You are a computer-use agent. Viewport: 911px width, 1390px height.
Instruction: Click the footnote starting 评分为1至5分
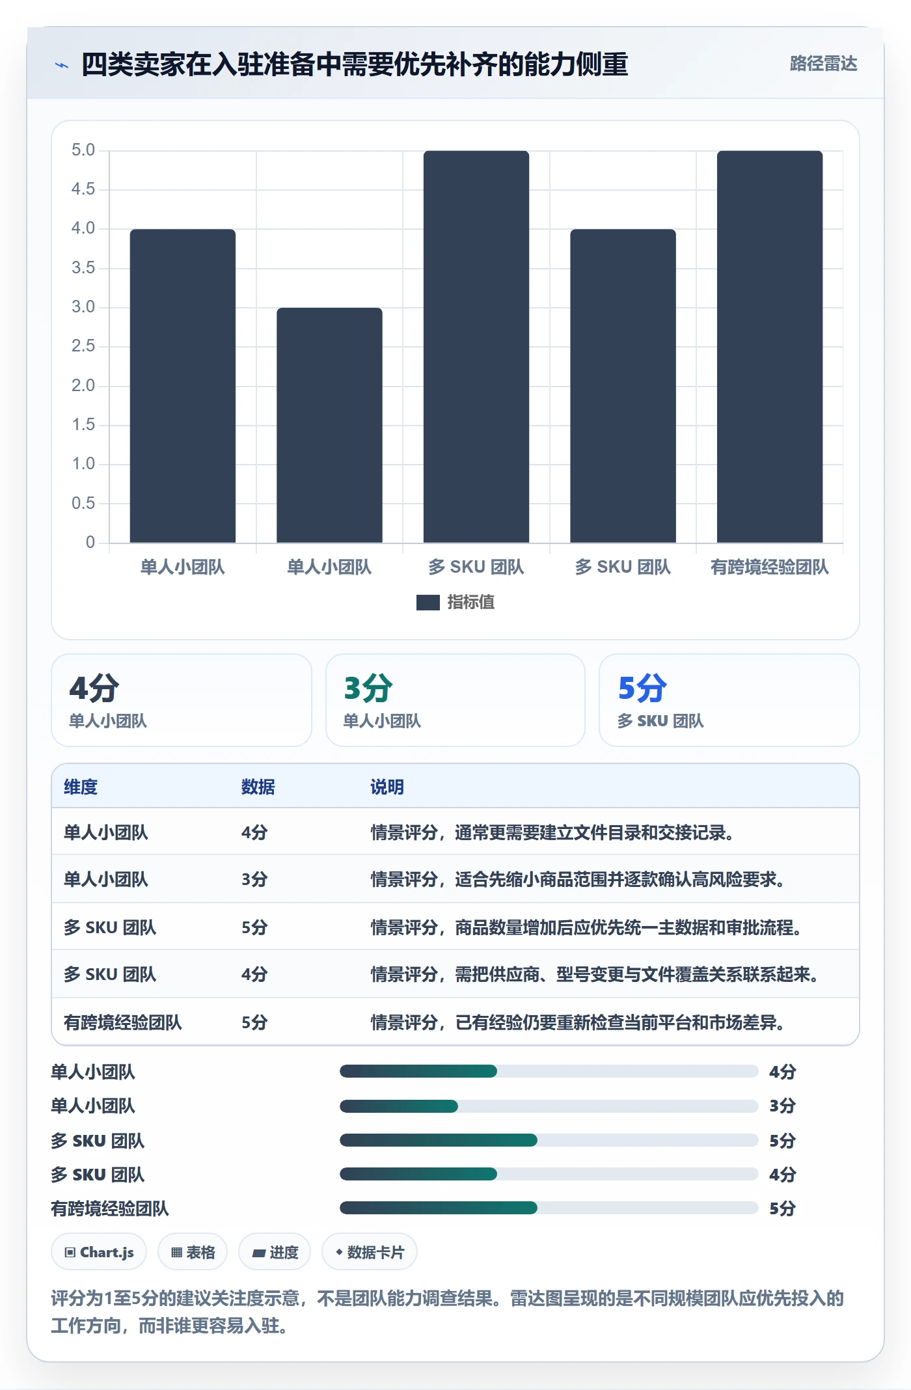pyautogui.click(x=448, y=1312)
